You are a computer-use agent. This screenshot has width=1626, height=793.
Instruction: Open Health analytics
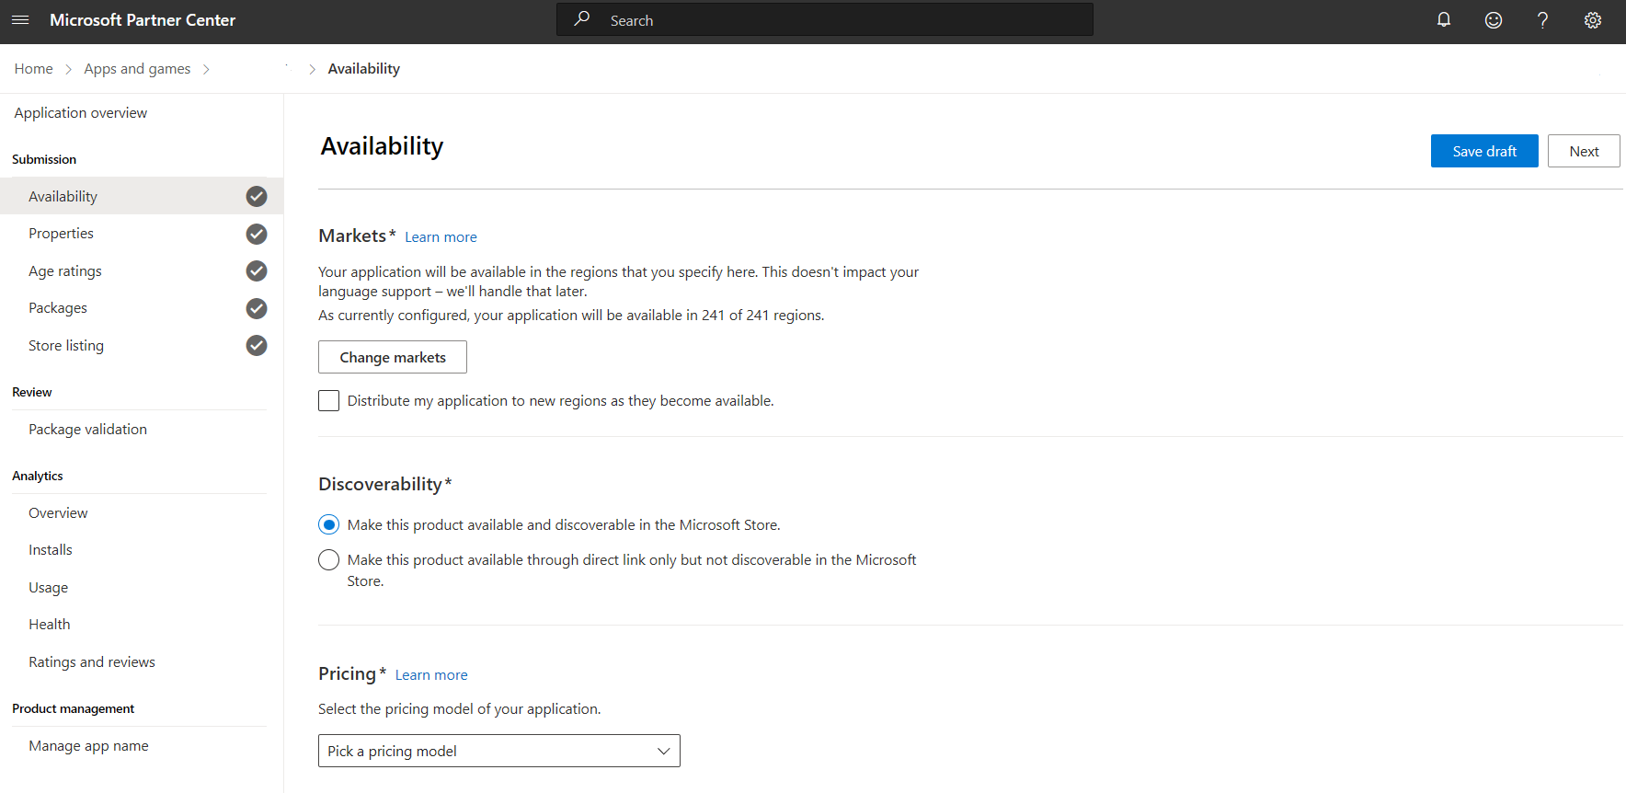pos(50,625)
